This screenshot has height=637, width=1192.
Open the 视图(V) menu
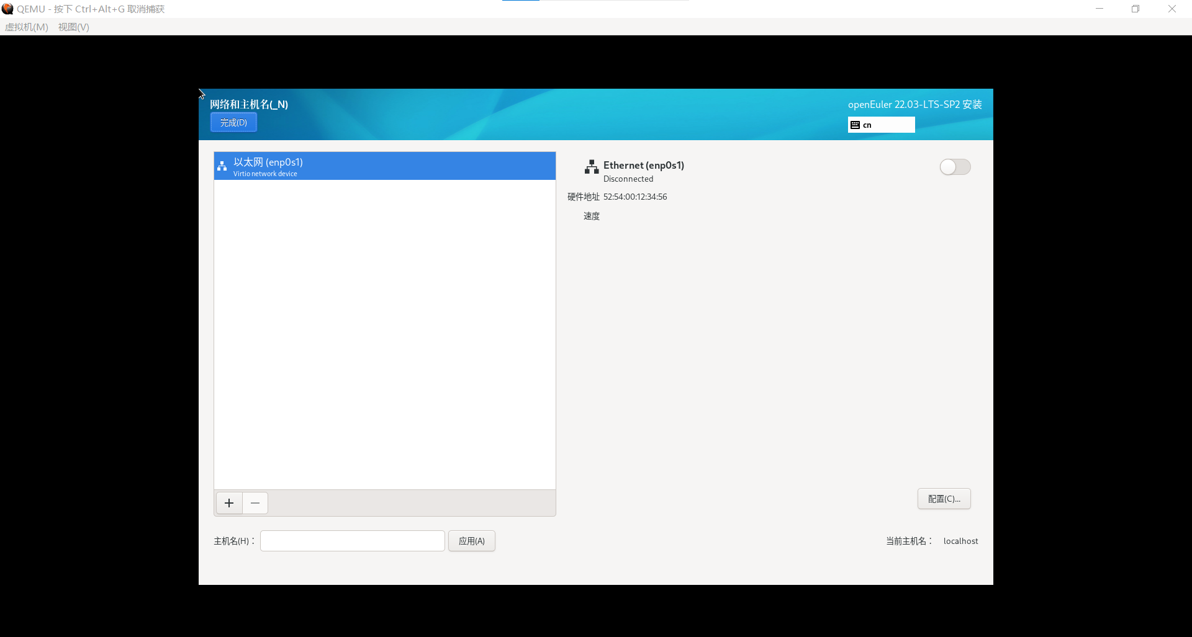coord(74,27)
